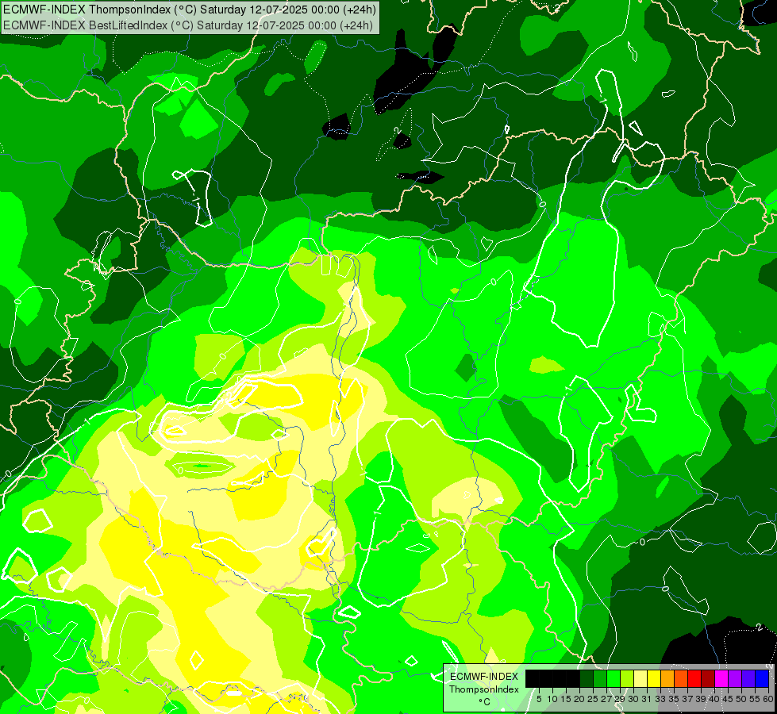This screenshot has height=714, width=777.
Task: Pick the bright yellow 31–33 legend swatch
Action: 654,678
